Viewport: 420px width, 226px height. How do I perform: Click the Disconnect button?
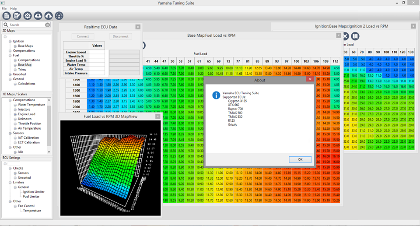click(121, 36)
